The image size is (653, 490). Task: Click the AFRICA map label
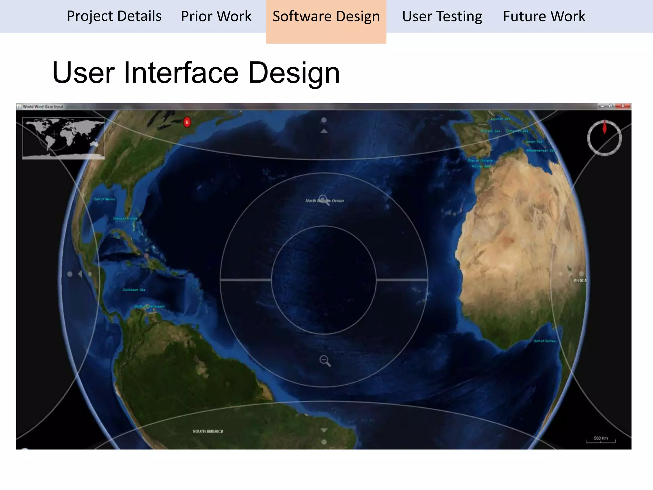[580, 280]
